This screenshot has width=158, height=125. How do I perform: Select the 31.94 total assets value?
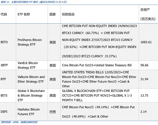click(144, 79)
